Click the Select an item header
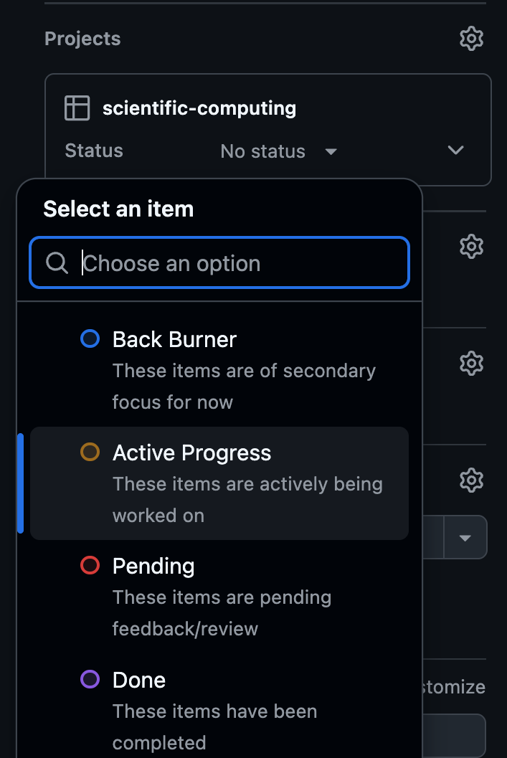This screenshot has height=758, width=507. point(118,209)
